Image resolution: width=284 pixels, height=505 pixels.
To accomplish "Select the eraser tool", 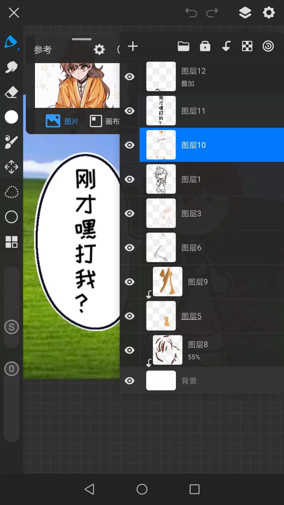I will point(11,92).
